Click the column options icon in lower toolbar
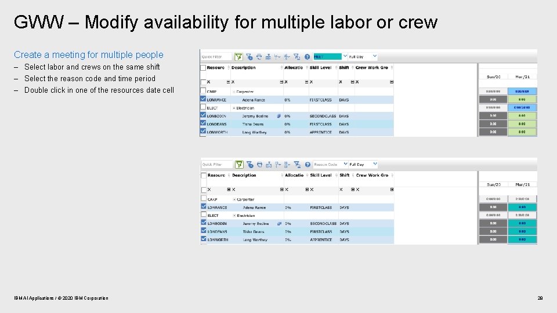 [x=287, y=164]
